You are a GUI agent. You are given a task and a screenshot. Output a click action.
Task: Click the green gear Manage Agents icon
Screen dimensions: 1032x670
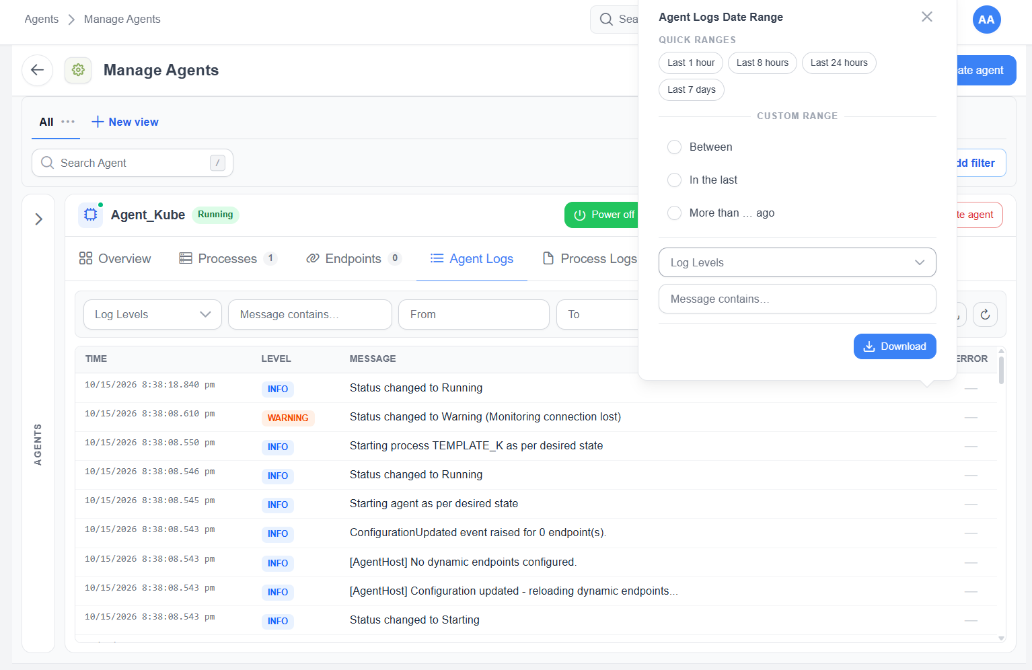78,70
